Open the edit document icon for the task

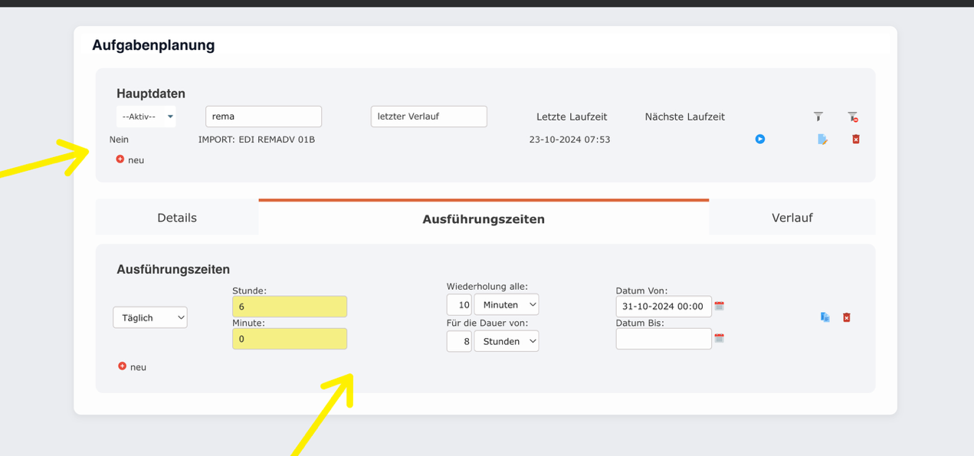coord(822,139)
